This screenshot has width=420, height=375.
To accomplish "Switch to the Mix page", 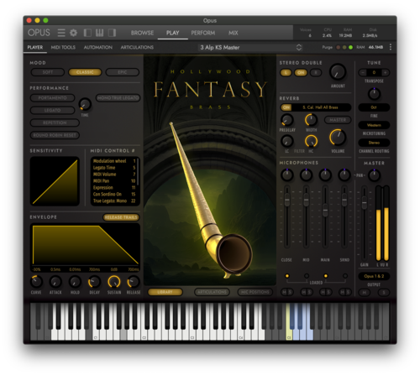I will [x=233, y=33].
